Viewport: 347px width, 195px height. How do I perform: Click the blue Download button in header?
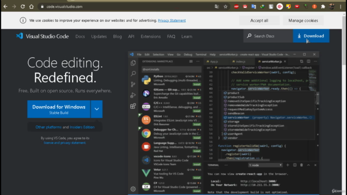tap(311, 36)
